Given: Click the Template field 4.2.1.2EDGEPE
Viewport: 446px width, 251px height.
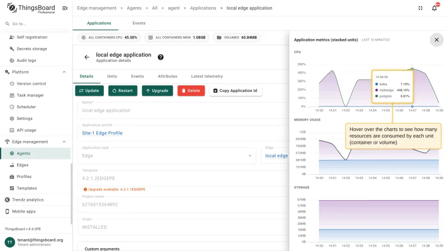Looking at the screenshot, I should coord(183,178).
